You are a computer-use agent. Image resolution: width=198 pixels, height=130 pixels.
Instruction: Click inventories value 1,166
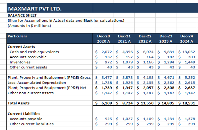click(148, 62)
